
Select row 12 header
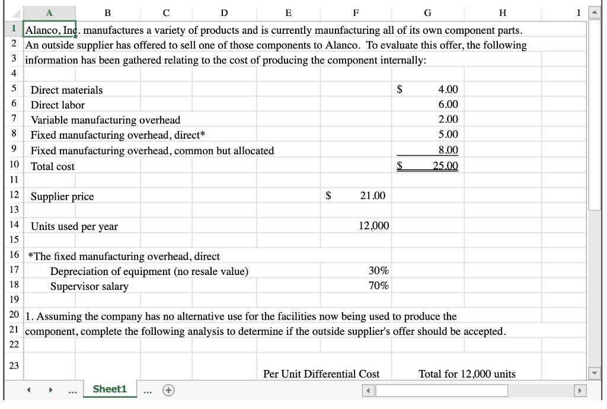pyautogui.click(x=12, y=196)
